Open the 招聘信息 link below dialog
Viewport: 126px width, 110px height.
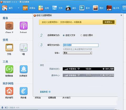52,98
